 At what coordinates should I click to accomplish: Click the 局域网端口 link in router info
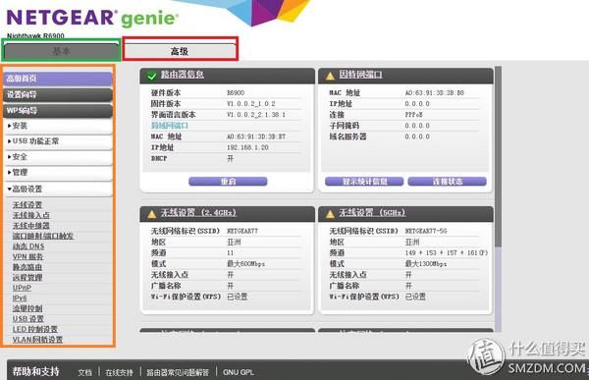[x=170, y=126]
